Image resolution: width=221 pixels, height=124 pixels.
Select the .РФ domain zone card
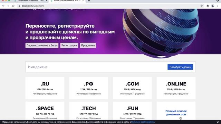89,88
